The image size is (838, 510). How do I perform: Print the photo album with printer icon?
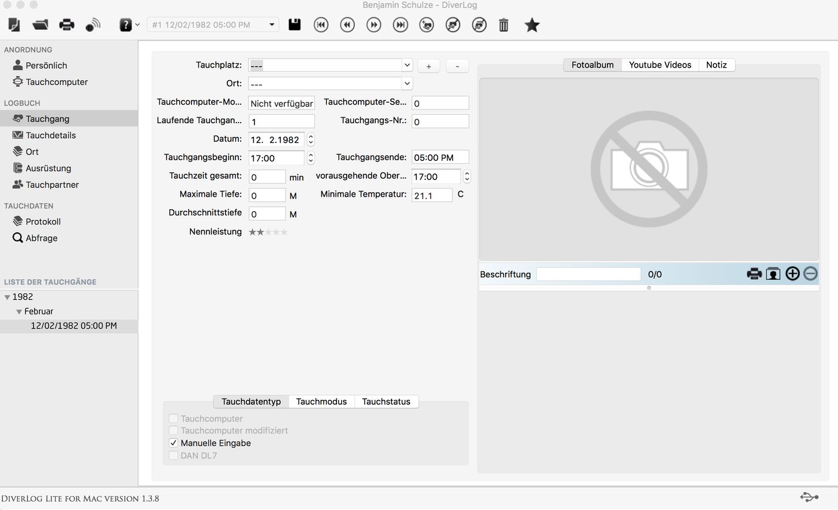click(x=754, y=274)
